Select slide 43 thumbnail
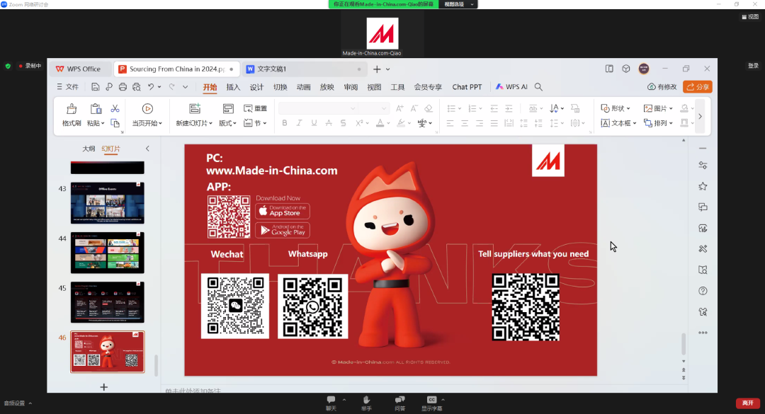 (108, 203)
